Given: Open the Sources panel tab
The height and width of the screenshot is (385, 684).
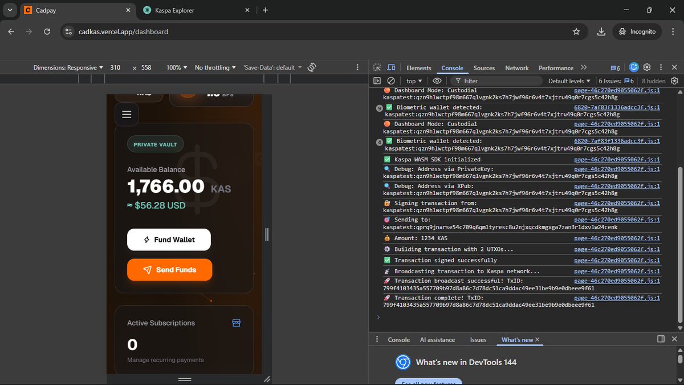Looking at the screenshot, I should click(x=484, y=68).
